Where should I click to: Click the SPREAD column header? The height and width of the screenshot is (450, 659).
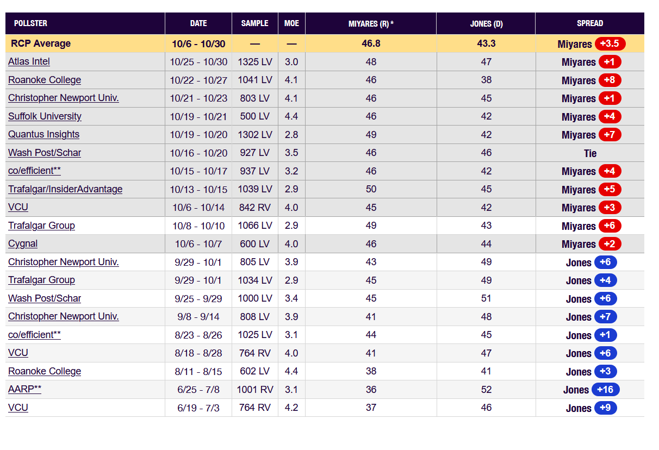pyautogui.click(x=590, y=23)
